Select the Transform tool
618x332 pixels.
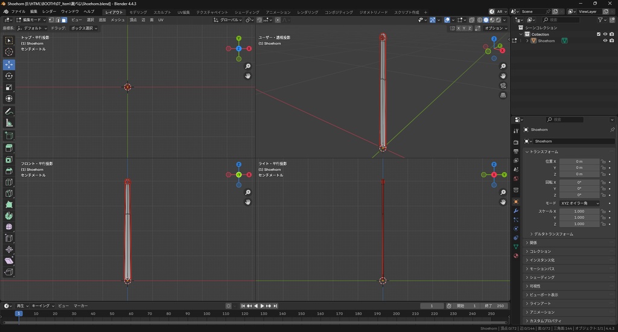coord(8,98)
